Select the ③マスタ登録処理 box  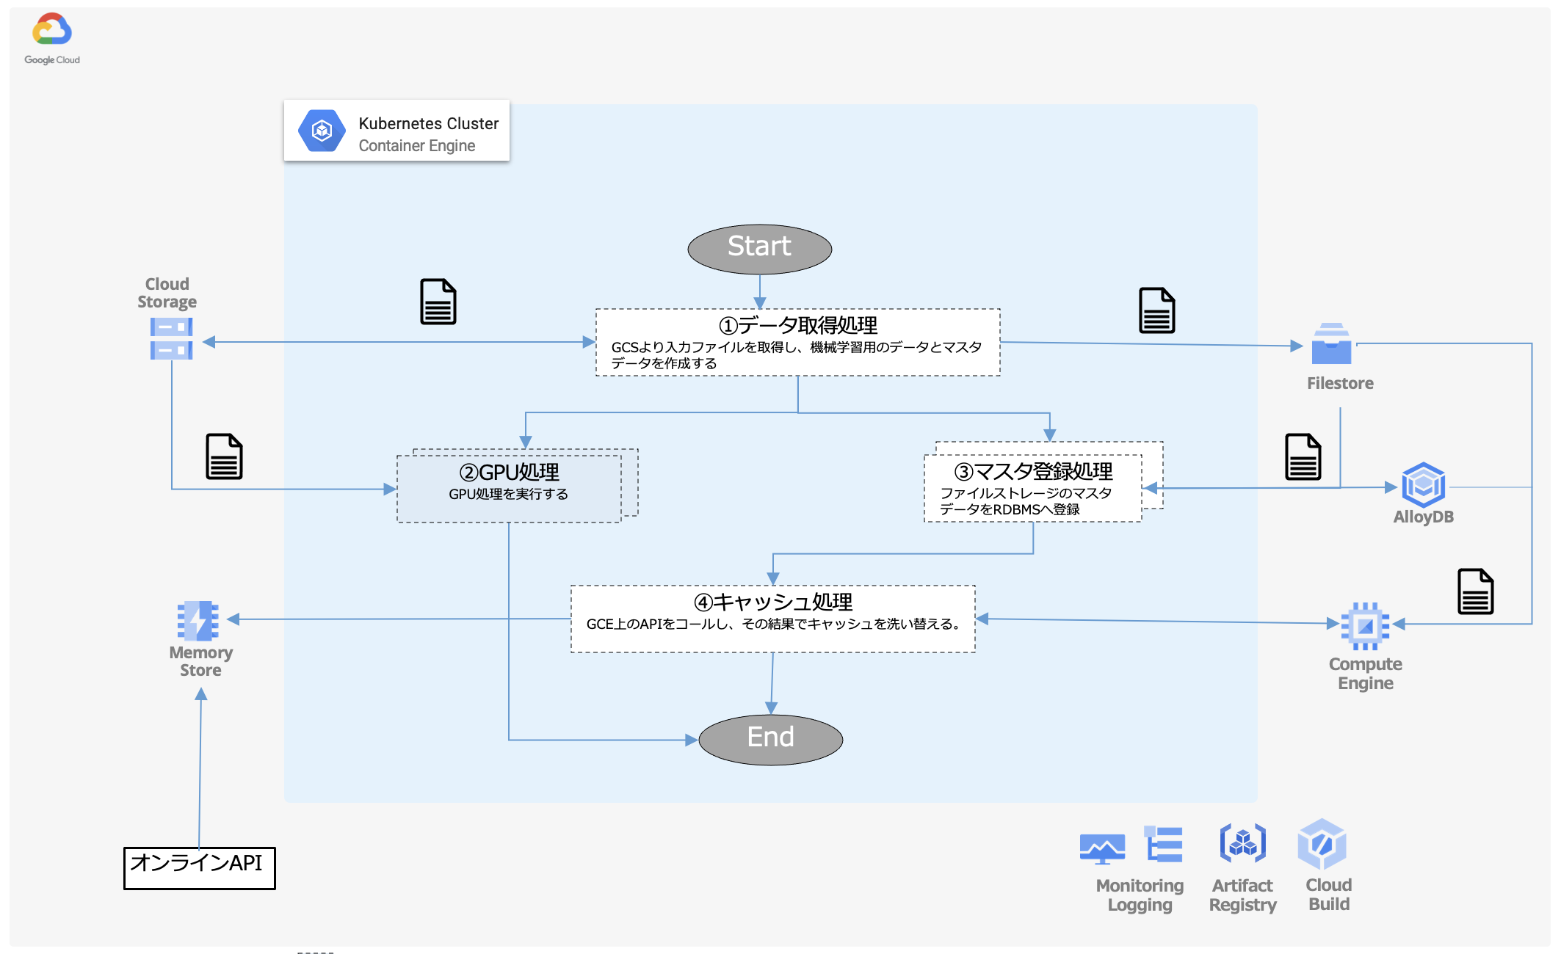click(1032, 489)
